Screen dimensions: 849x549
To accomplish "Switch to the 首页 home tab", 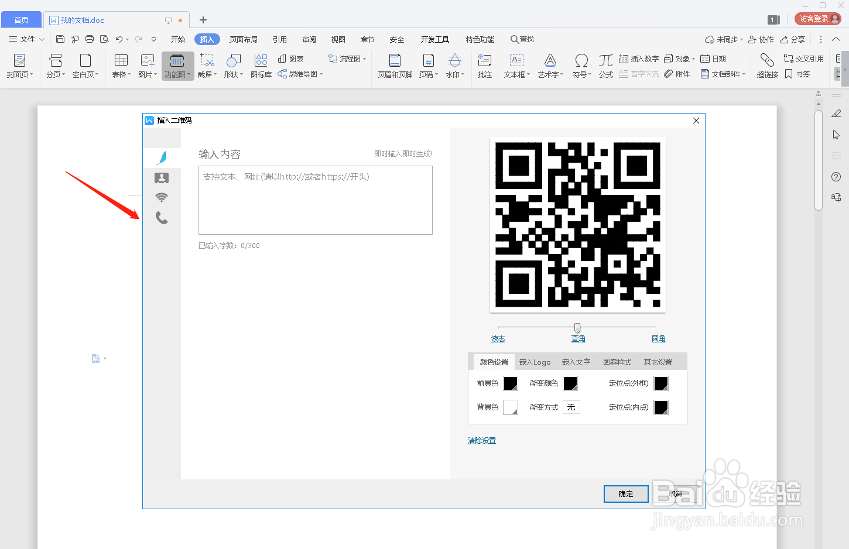I will (x=21, y=20).
